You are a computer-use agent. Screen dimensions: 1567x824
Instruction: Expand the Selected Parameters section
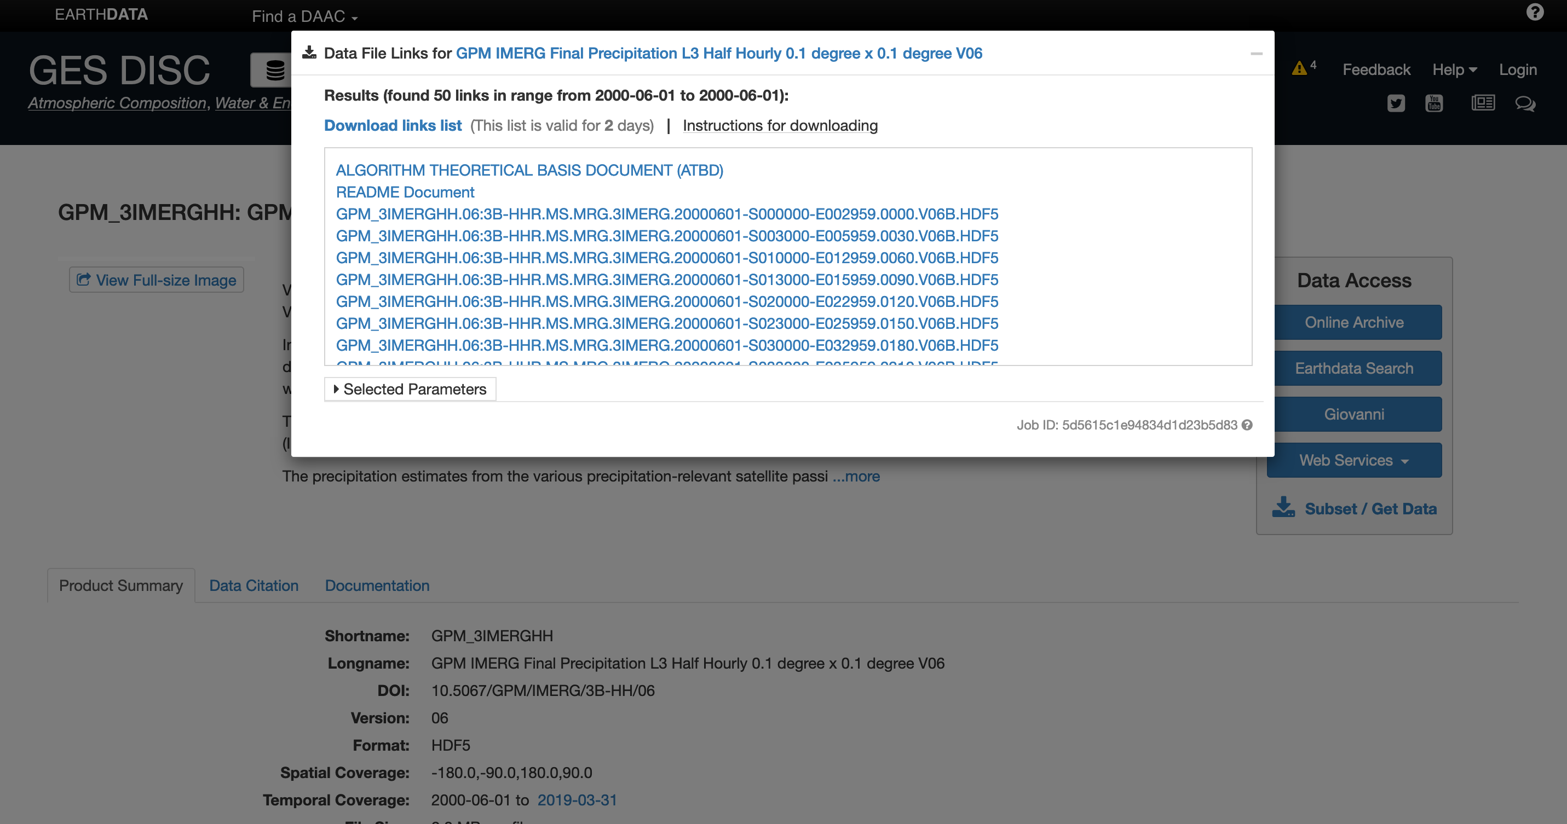coord(410,389)
